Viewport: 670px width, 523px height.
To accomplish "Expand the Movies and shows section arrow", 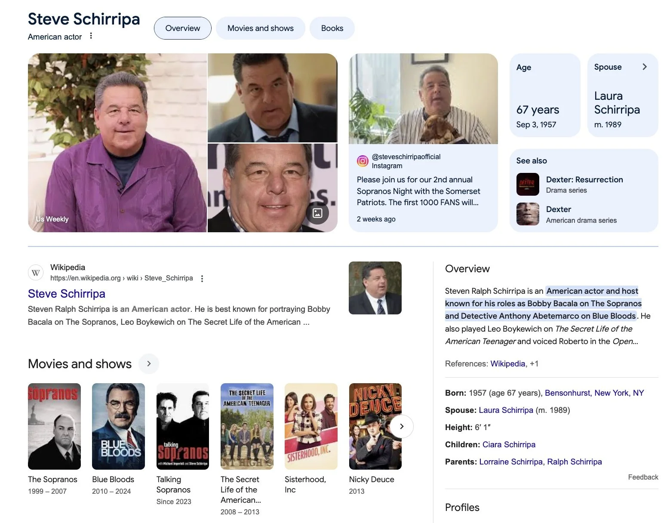I will 149,364.
